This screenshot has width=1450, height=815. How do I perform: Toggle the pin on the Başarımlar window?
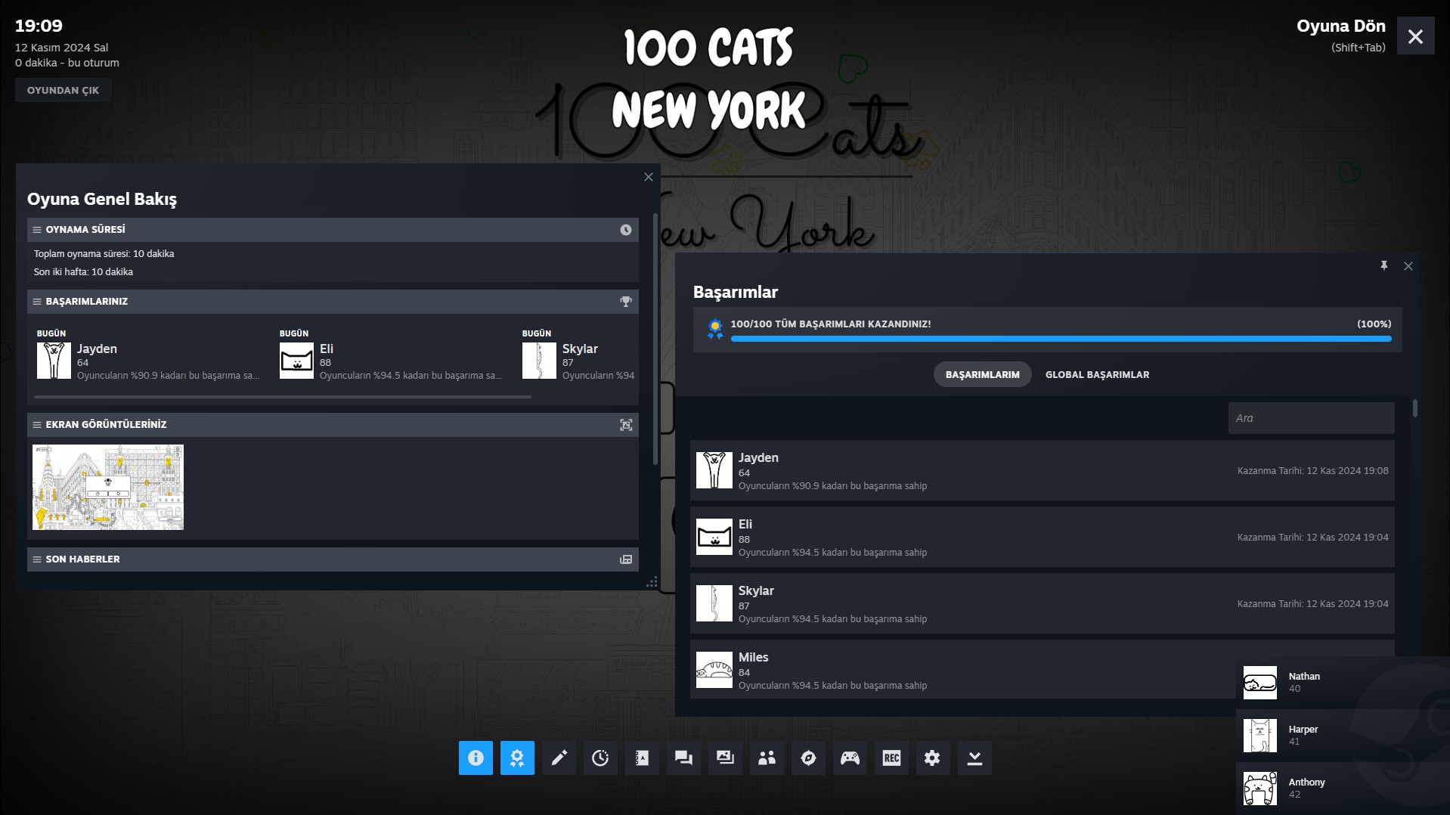tap(1384, 266)
